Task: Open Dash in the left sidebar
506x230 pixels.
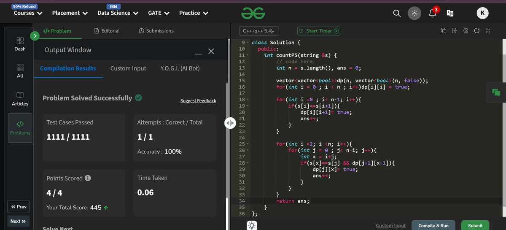Action: pos(20,44)
